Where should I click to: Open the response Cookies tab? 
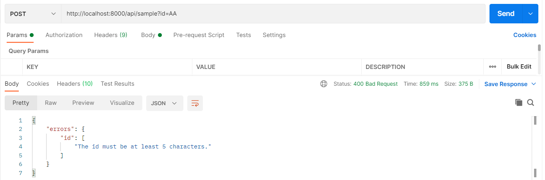[x=38, y=84]
